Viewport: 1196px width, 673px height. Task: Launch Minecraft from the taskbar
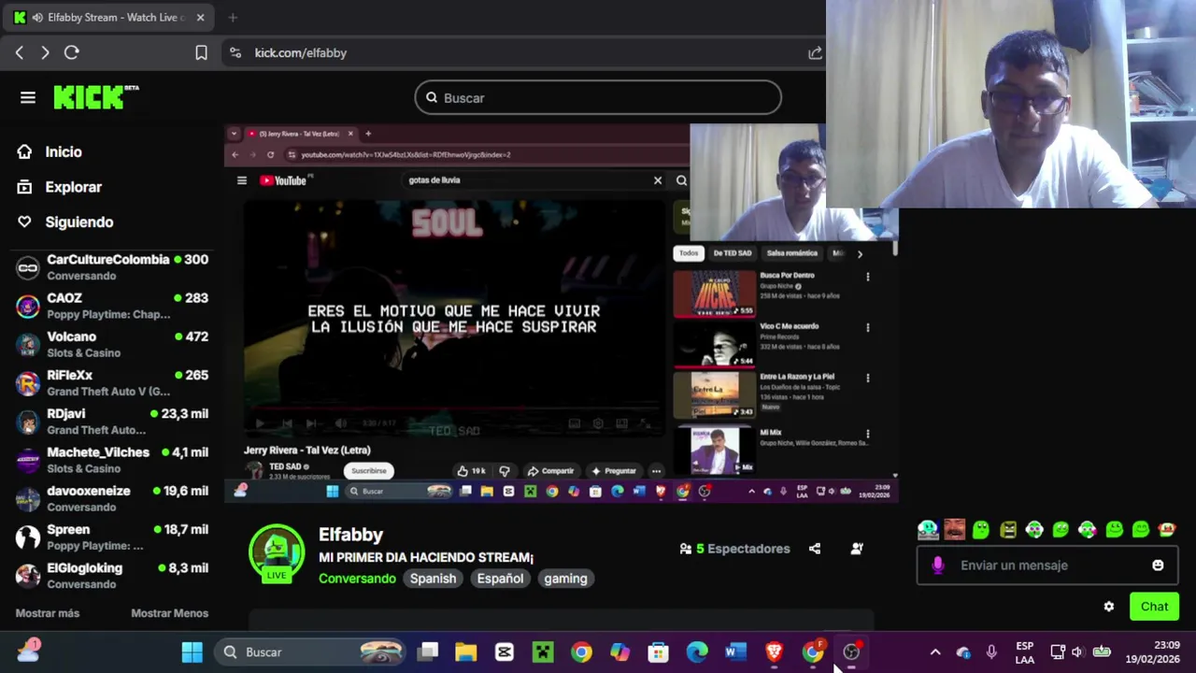tap(543, 652)
